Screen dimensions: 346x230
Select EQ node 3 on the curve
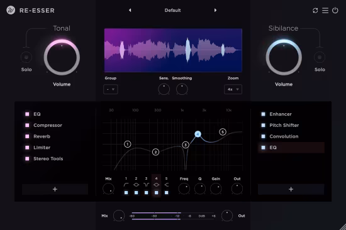click(x=186, y=145)
